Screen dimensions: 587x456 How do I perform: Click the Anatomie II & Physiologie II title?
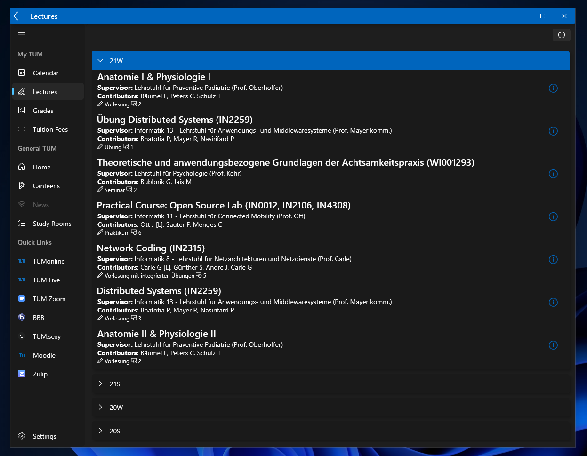point(157,334)
